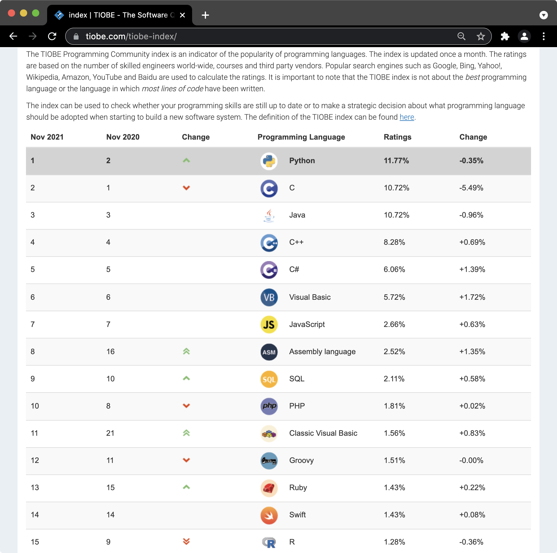557x553 pixels.
Task: Click the ASM Assembly language icon
Action: pos(269,352)
